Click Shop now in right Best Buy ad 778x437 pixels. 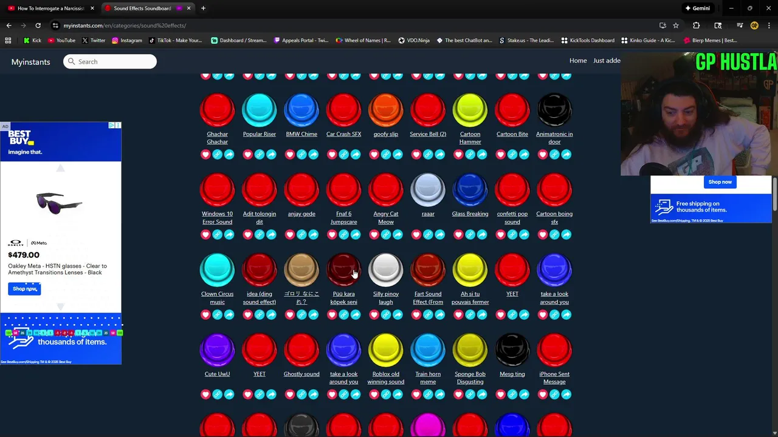coord(720,182)
